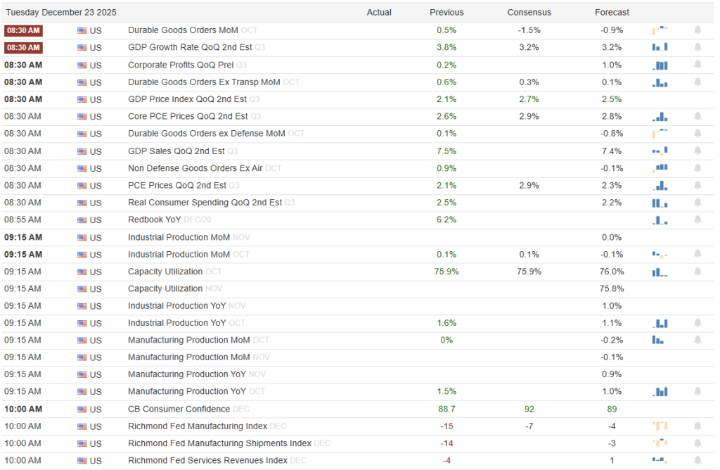Open the Capacity Utilization OCT chart thumbnail
Image resolution: width=720 pixels, height=470 pixels.
point(660,272)
